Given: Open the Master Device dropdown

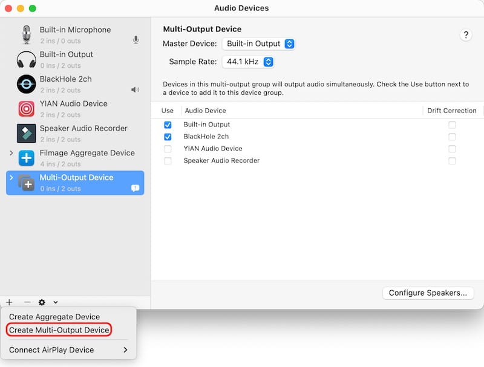Looking at the screenshot, I should [x=258, y=44].
